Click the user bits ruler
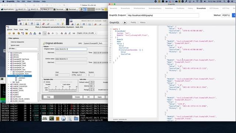Screen dimensions: 236x133 [x=62, y=90]
